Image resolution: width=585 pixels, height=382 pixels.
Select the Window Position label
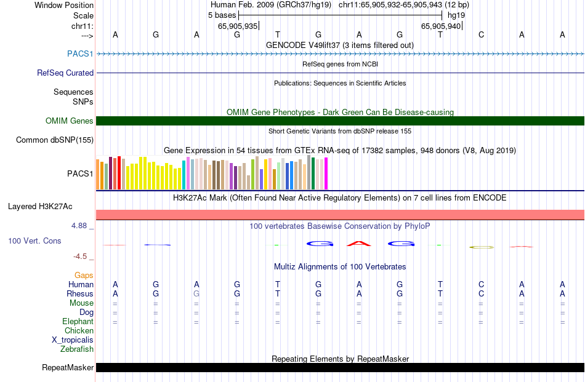64,5
